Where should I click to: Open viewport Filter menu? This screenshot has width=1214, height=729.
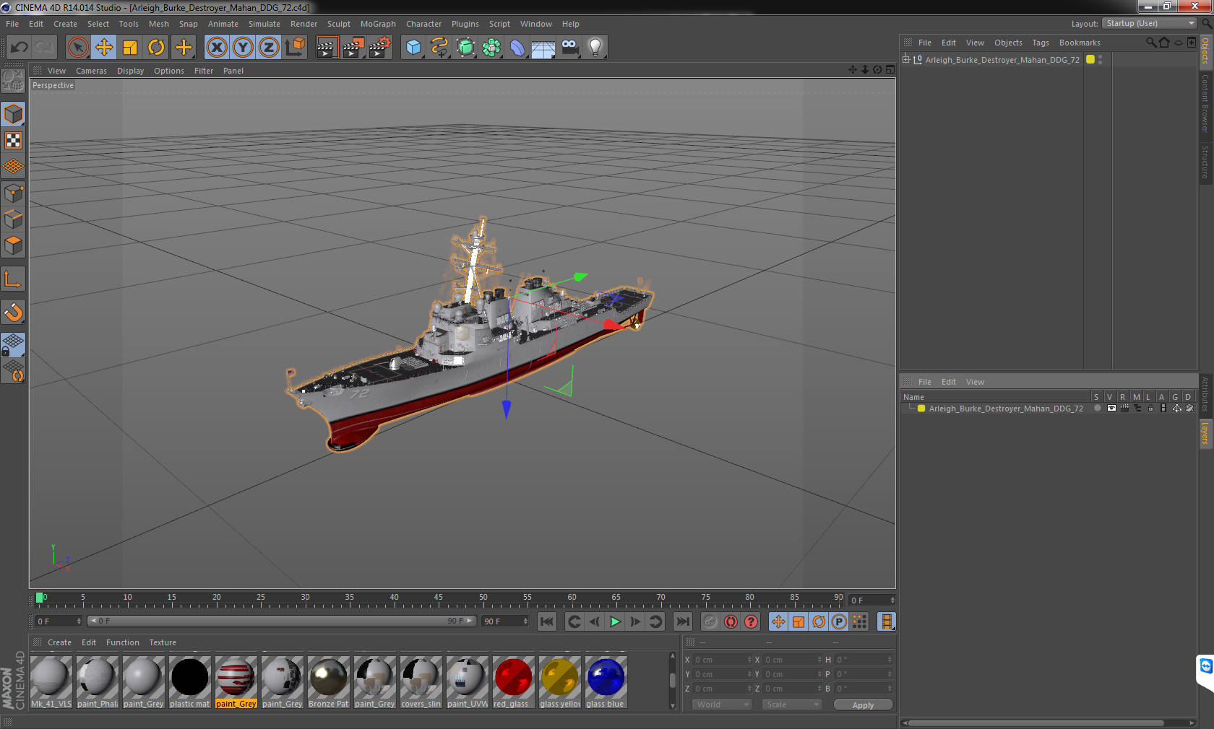click(204, 71)
